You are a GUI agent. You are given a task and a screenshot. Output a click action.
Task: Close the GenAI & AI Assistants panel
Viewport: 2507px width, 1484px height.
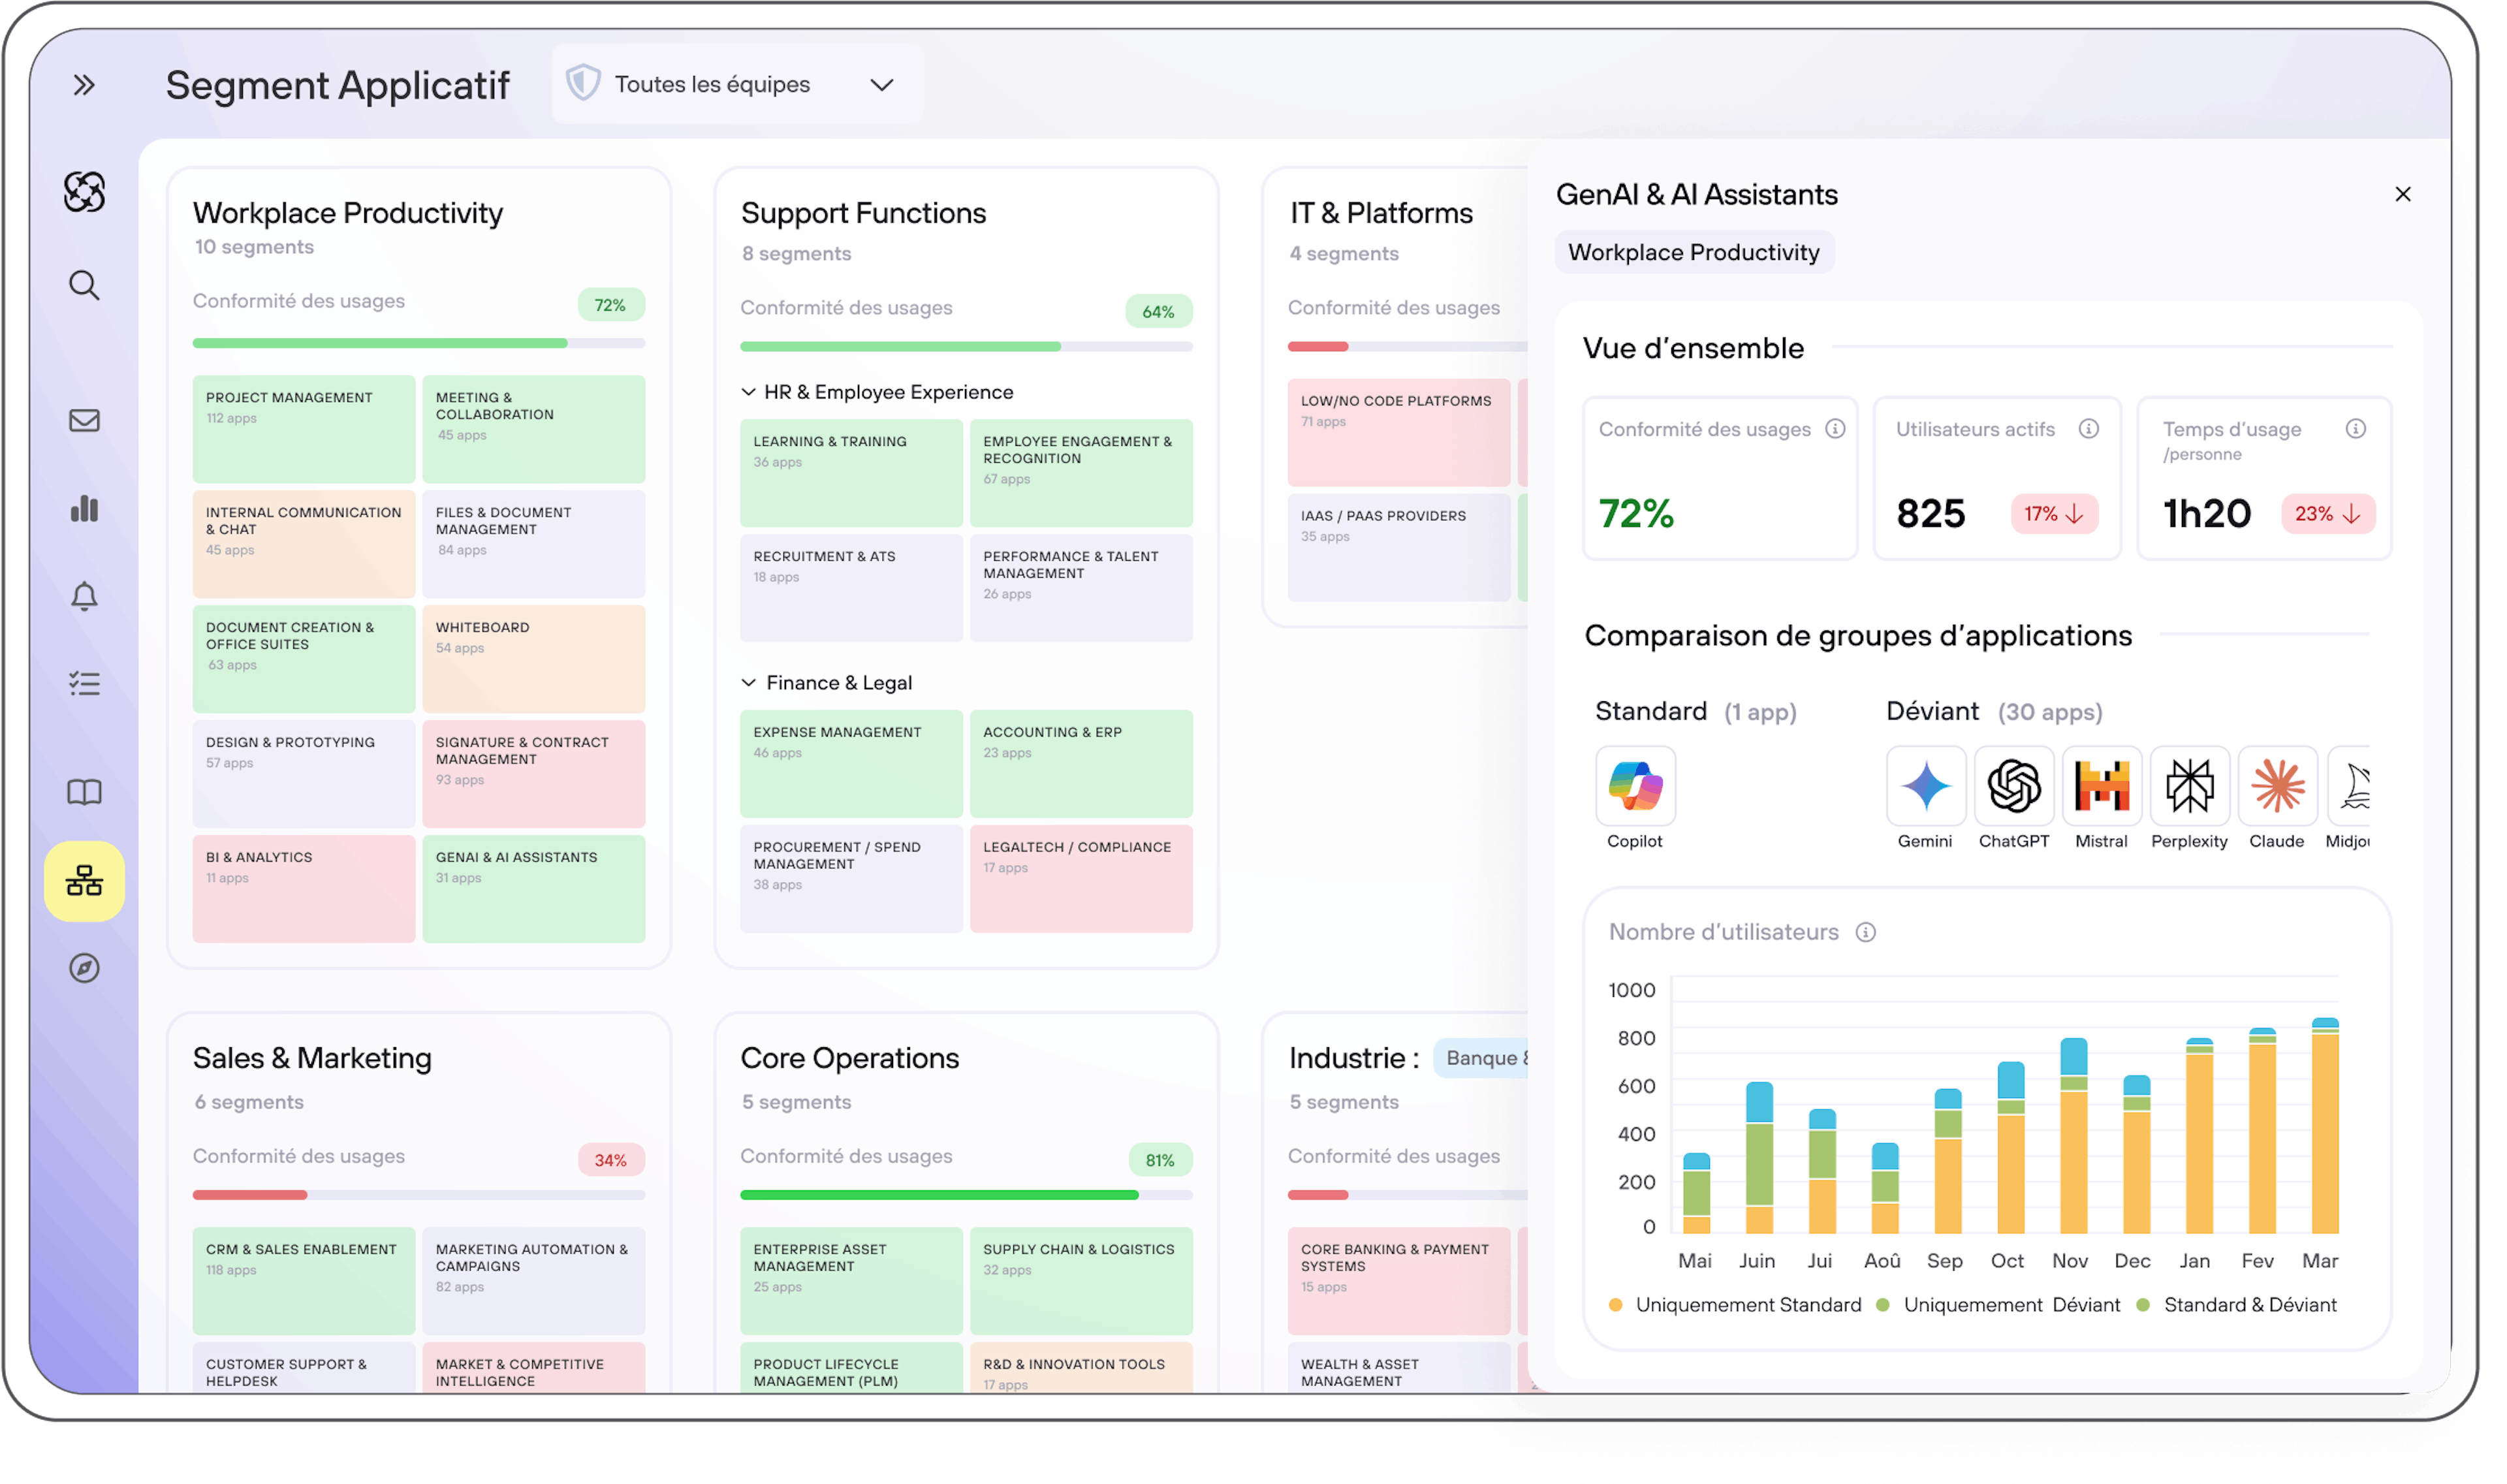click(2402, 194)
